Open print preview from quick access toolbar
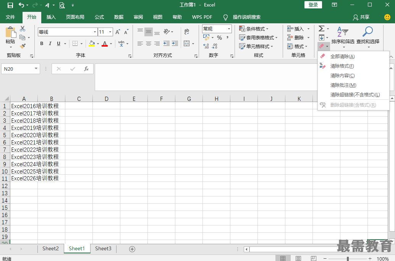Image resolution: width=395 pixels, height=261 pixels. [62, 5]
